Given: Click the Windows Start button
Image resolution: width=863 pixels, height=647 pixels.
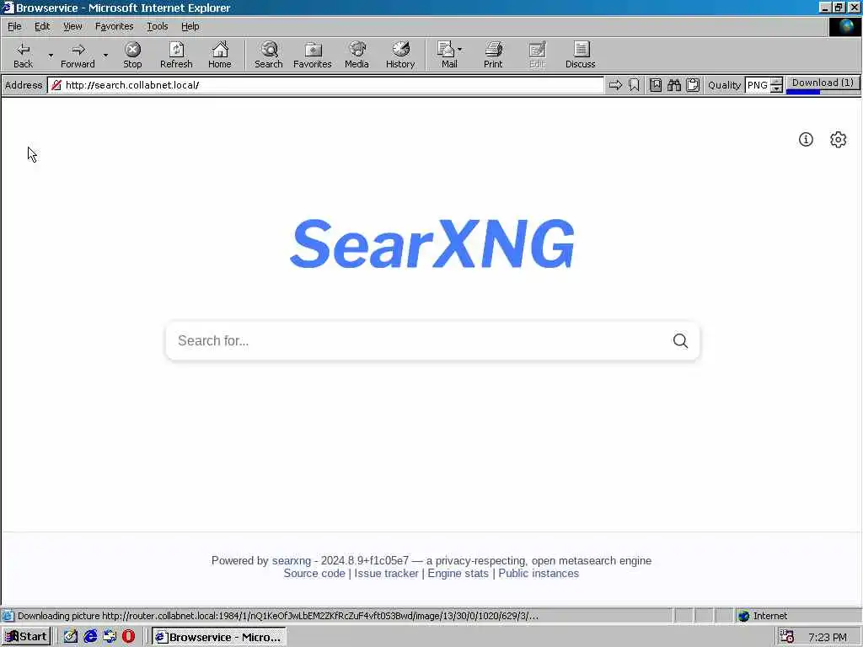Looking at the screenshot, I should tap(26, 637).
